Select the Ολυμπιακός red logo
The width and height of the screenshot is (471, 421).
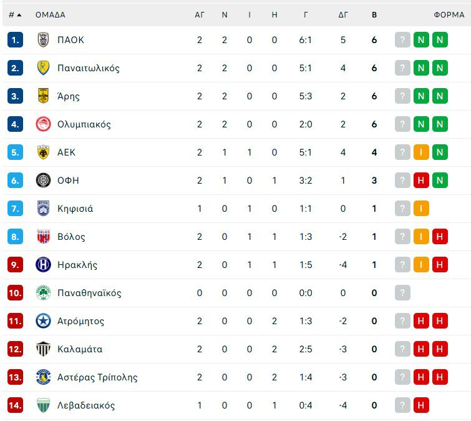(x=43, y=124)
